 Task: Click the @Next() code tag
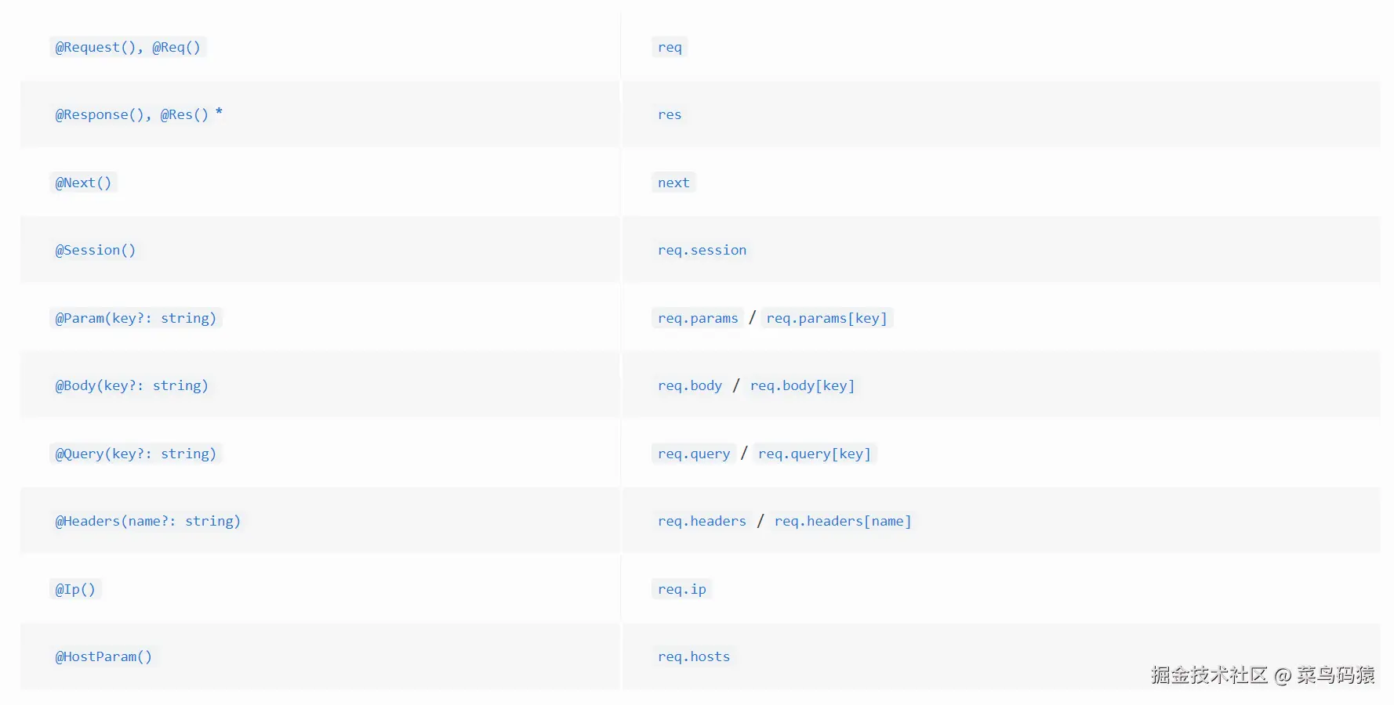[83, 183]
